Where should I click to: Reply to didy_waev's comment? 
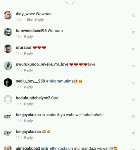point(39,20)
